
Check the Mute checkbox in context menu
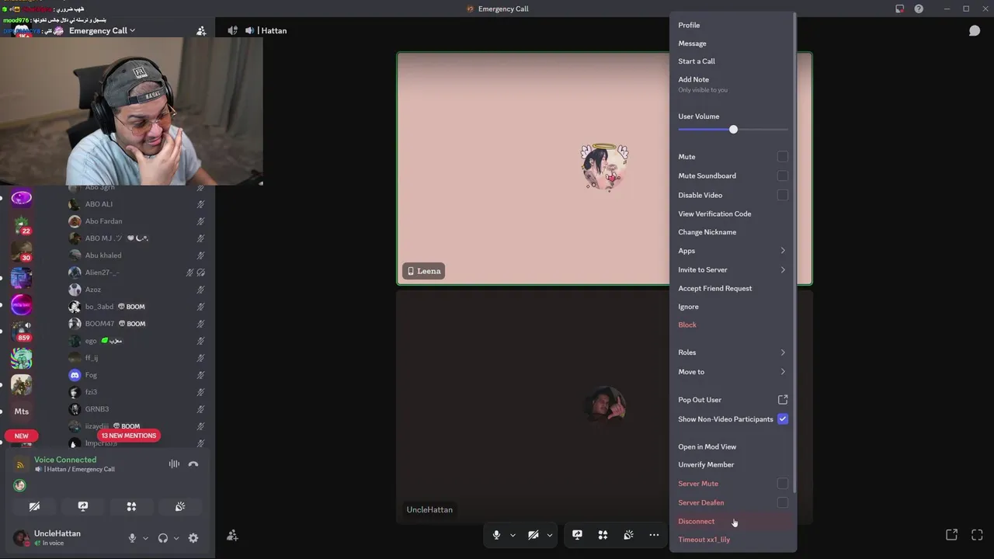pos(783,157)
